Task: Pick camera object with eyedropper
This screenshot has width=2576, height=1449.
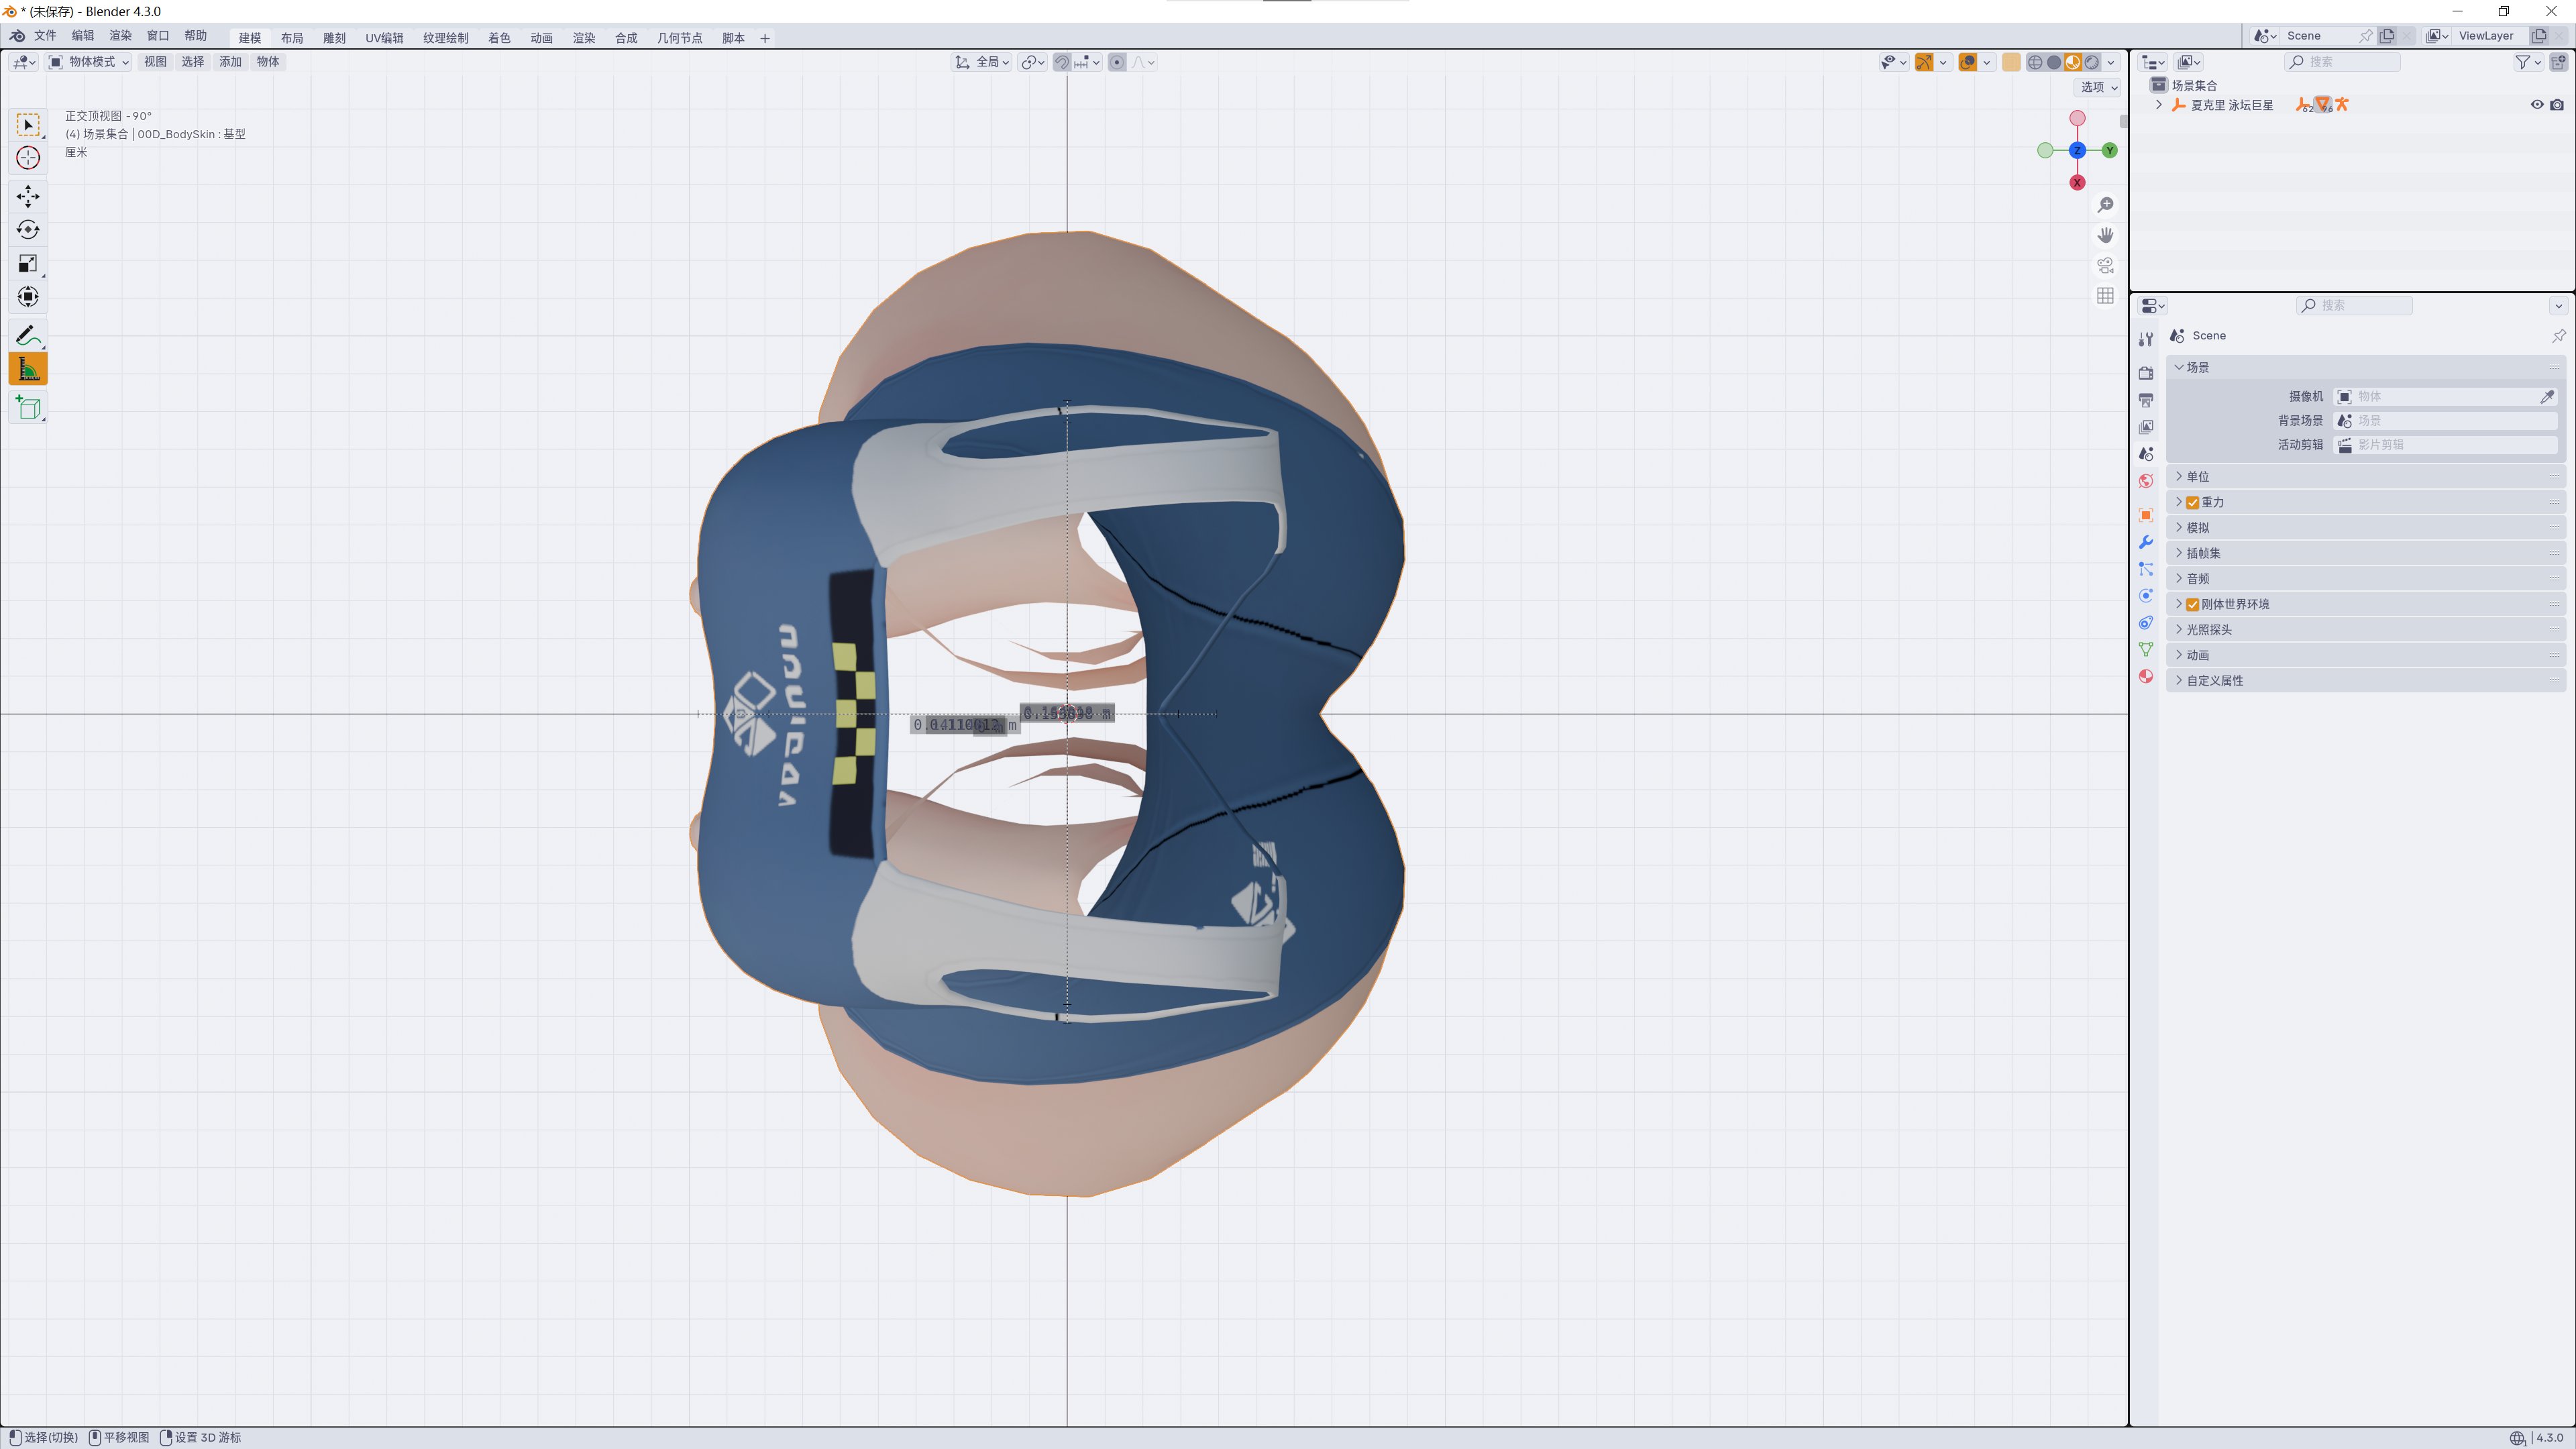Action: 2547,397
